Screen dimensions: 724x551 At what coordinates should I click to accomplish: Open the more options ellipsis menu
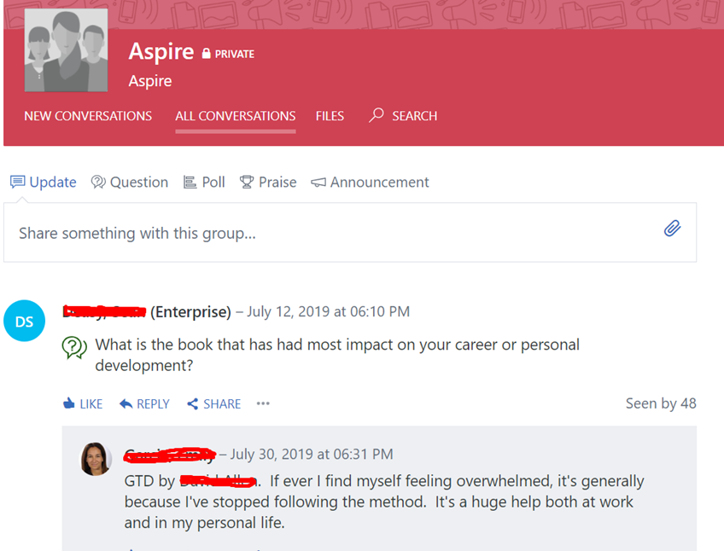pyautogui.click(x=262, y=403)
